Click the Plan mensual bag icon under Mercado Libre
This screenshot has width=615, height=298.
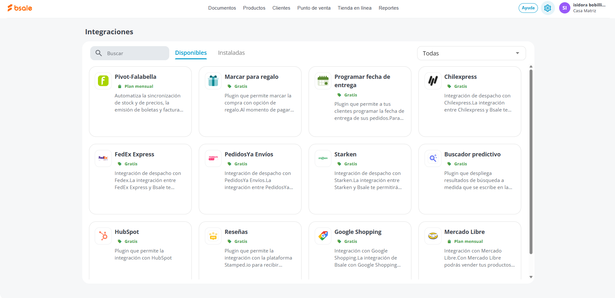tap(449, 242)
